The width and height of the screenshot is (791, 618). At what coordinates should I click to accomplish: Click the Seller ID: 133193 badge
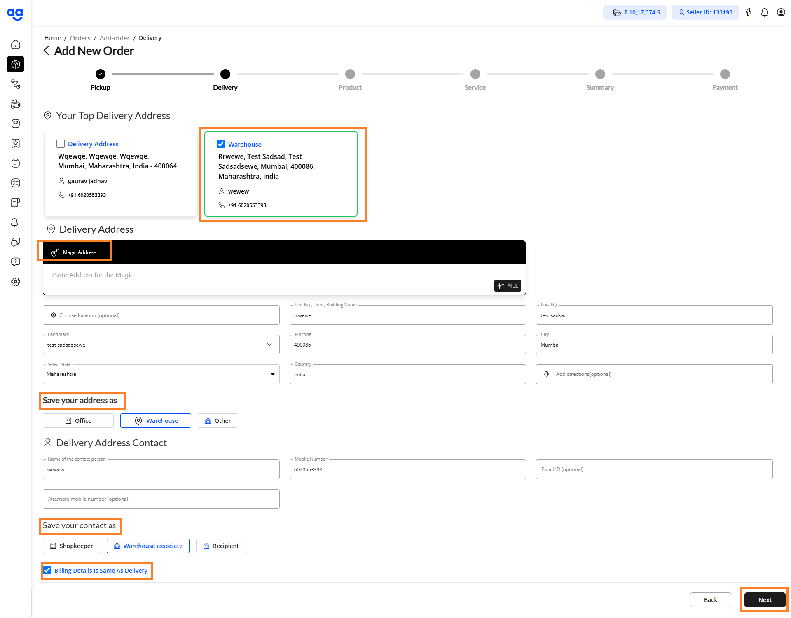(705, 12)
